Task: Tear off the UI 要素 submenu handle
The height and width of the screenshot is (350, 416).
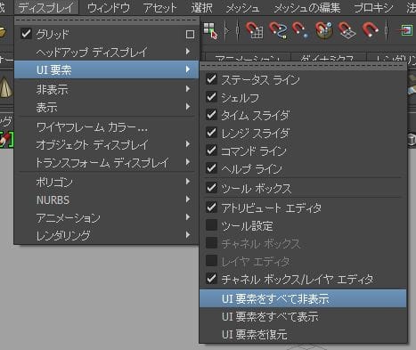Action: click(x=303, y=66)
